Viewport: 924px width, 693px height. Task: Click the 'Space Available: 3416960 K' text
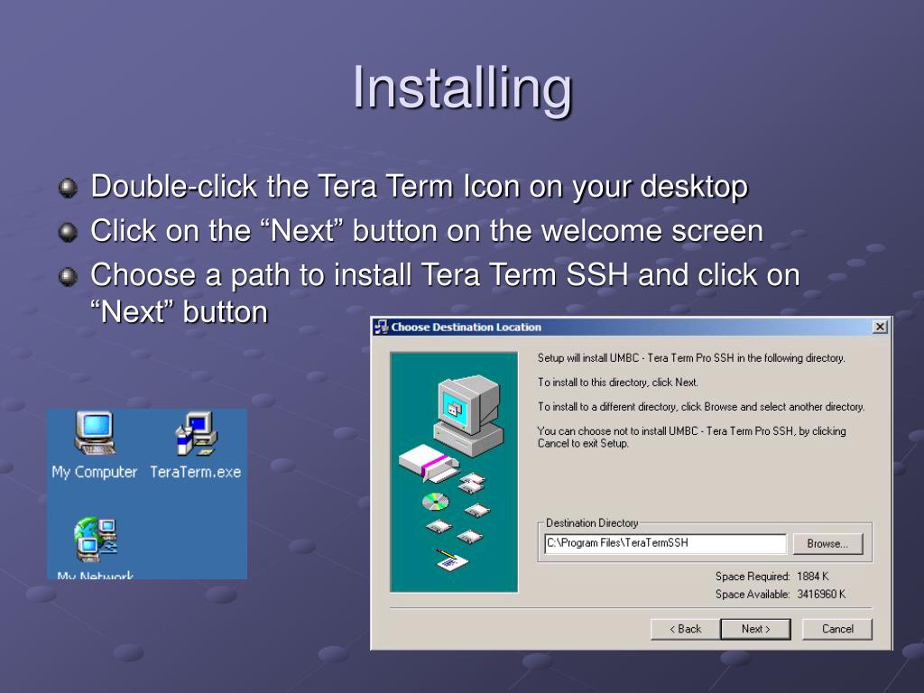point(781,594)
